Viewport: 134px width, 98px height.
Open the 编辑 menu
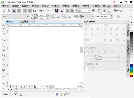(16, 6)
